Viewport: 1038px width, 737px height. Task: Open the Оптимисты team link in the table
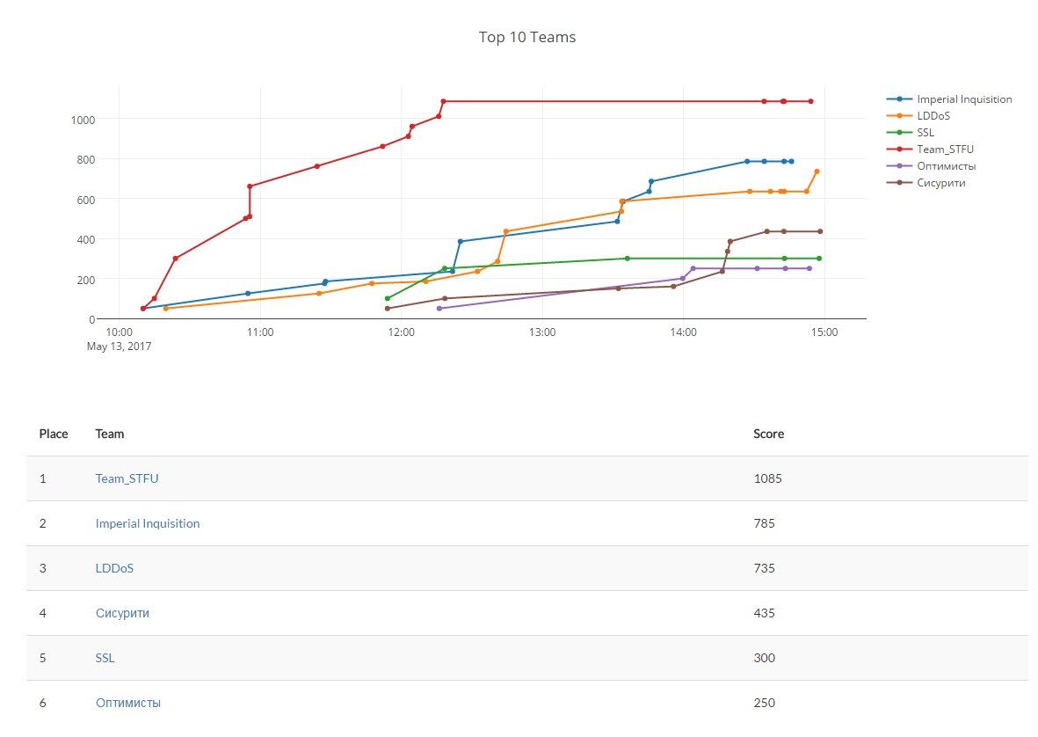click(128, 703)
